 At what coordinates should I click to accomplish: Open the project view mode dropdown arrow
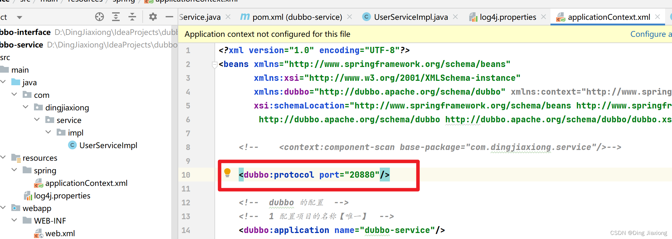[x=20, y=17]
